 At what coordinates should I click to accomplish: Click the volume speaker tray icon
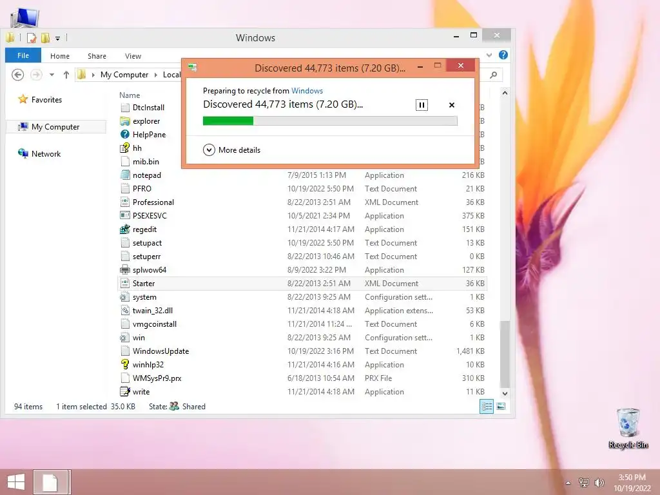(x=599, y=482)
